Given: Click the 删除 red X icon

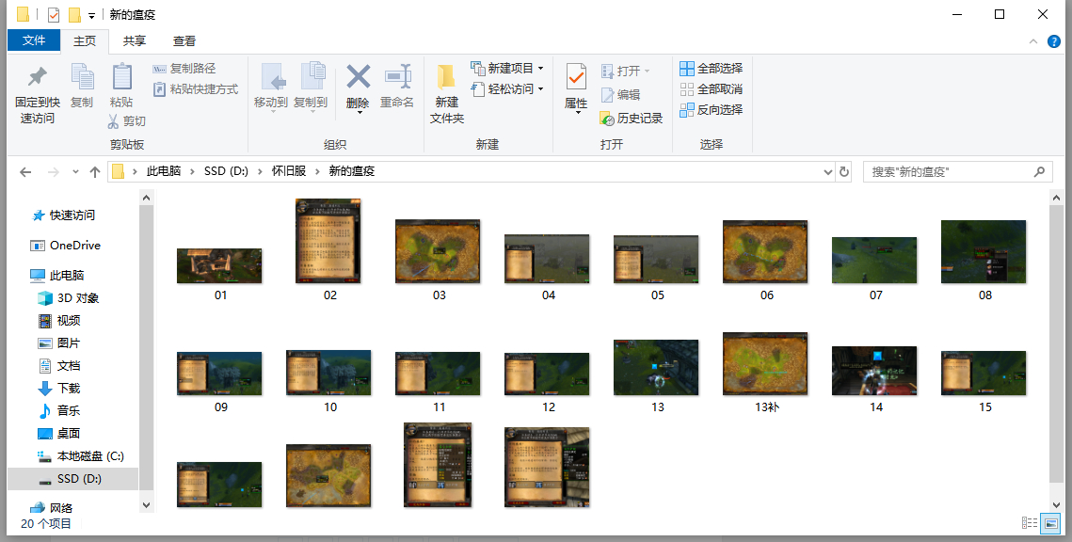Looking at the screenshot, I should pos(359,76).
